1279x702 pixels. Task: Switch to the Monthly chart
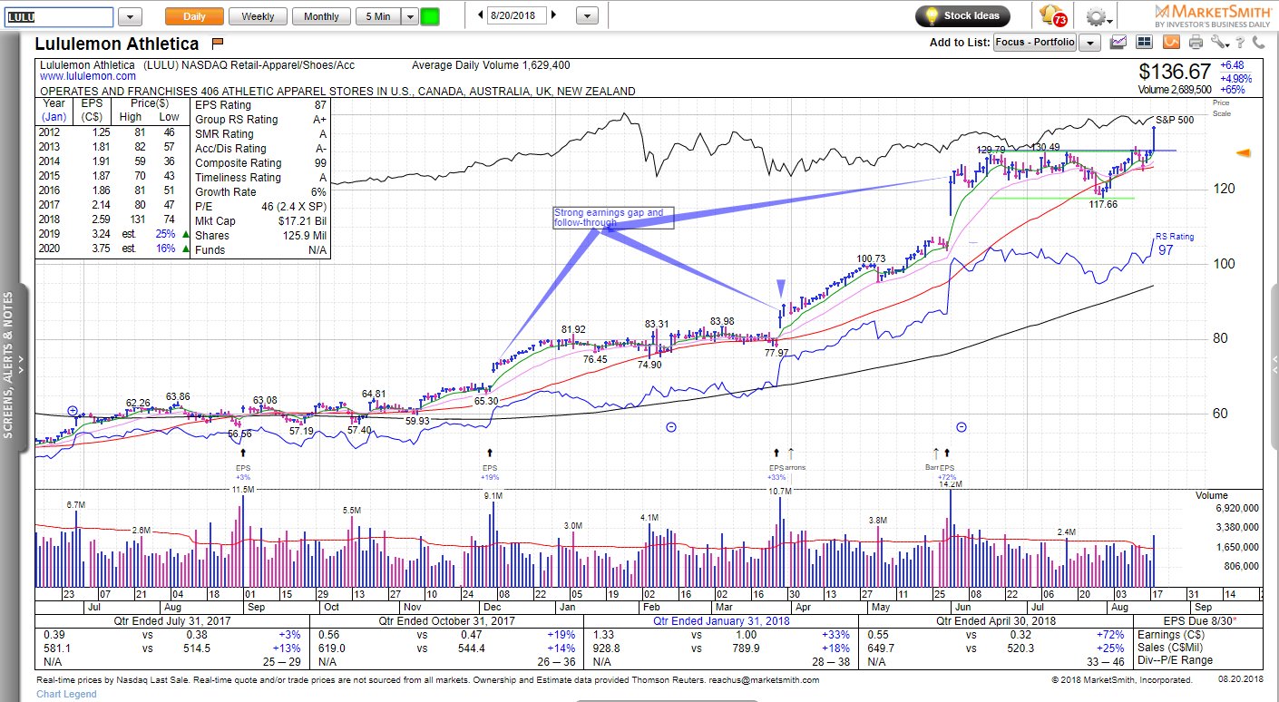coord(321,16)
